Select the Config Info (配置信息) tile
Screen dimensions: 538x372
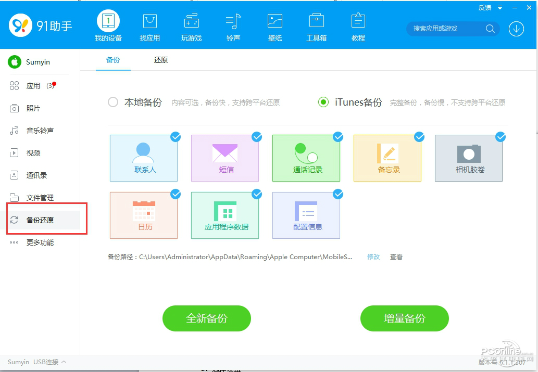pos(306,215)
